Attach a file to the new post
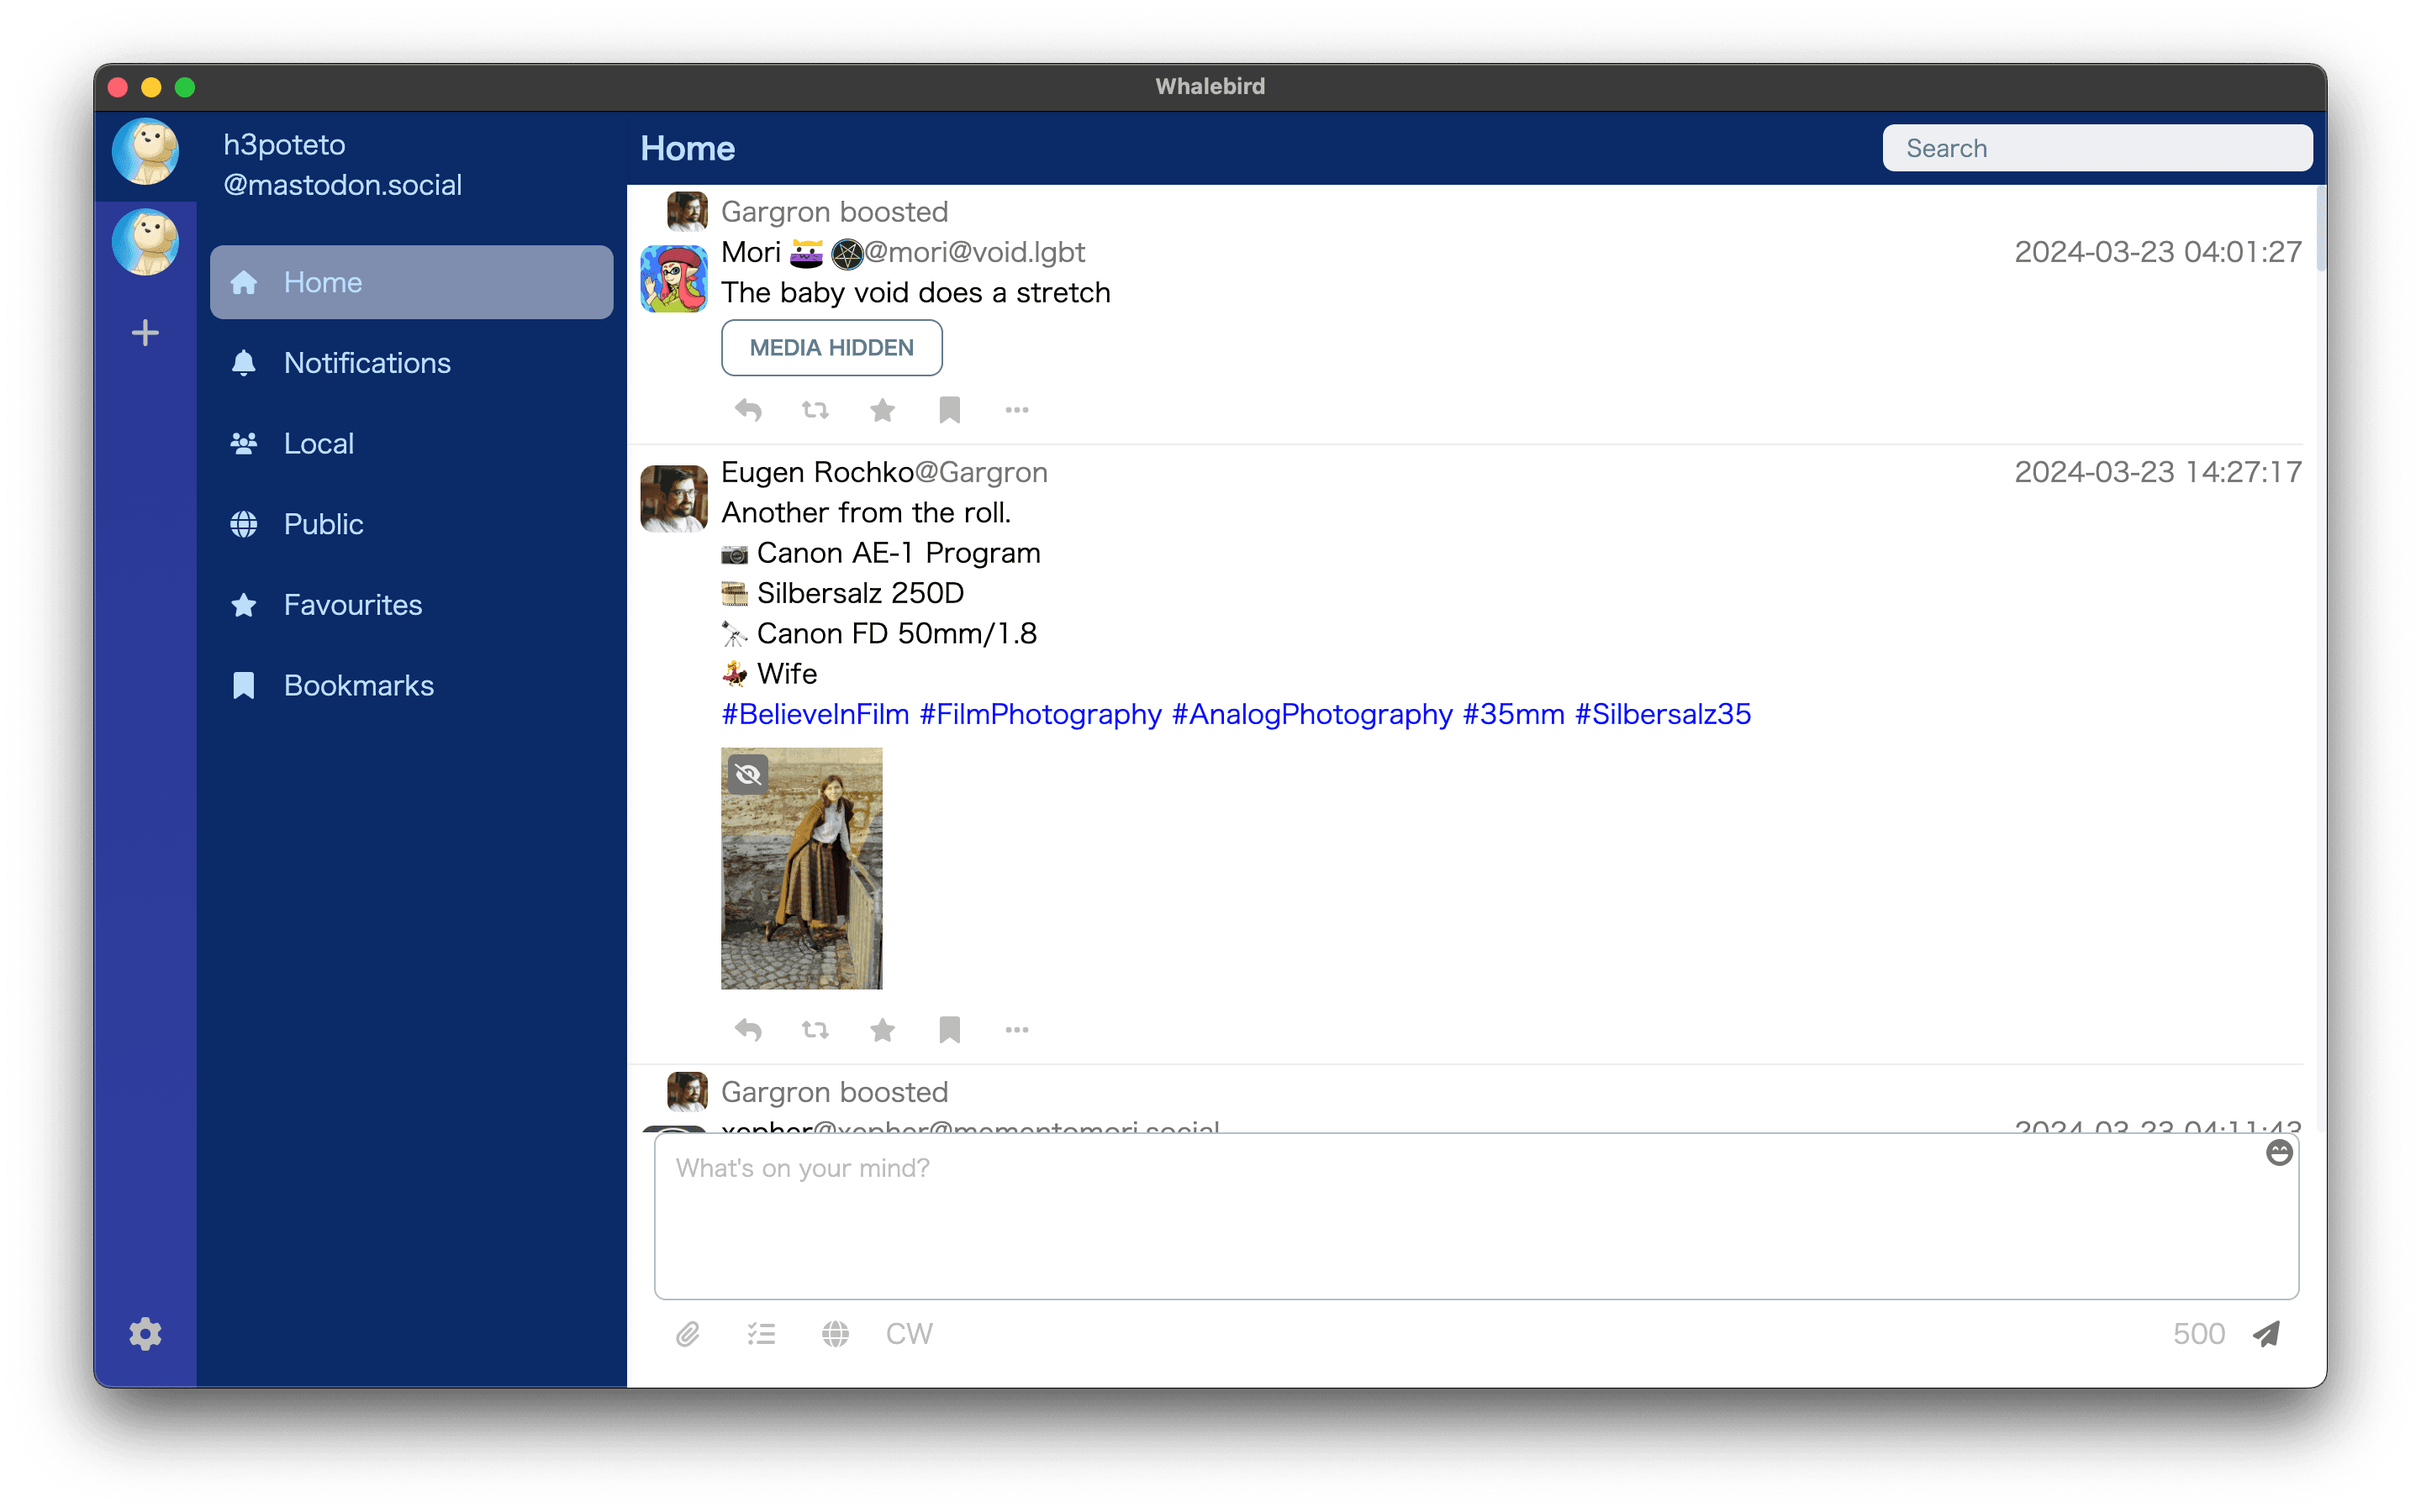This screenshot has width=2421, height=1512. 688,1334
